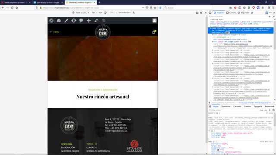The width and height of the screenshot is (276, 155).
Task: Click the 'Filtrar estilos' filter field
Action: [x=234, y=110]
